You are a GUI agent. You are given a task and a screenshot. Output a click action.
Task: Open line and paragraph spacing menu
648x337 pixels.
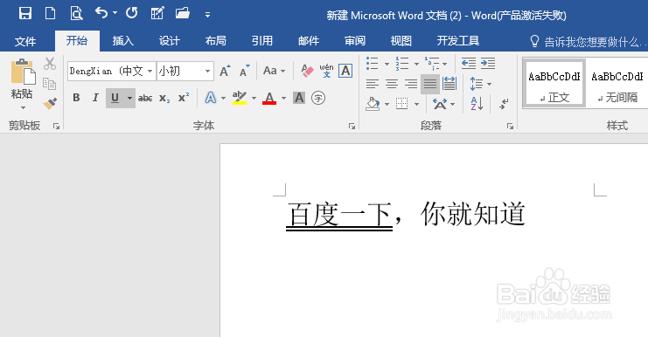point(480,84)
